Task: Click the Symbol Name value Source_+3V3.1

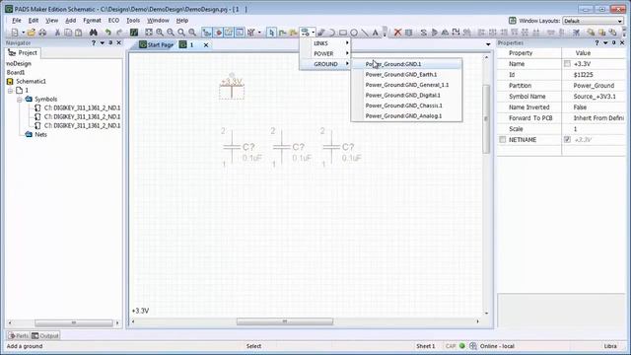Action: 595,97
